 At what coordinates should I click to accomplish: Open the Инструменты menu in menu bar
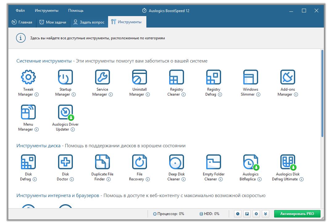coord(47,10)
